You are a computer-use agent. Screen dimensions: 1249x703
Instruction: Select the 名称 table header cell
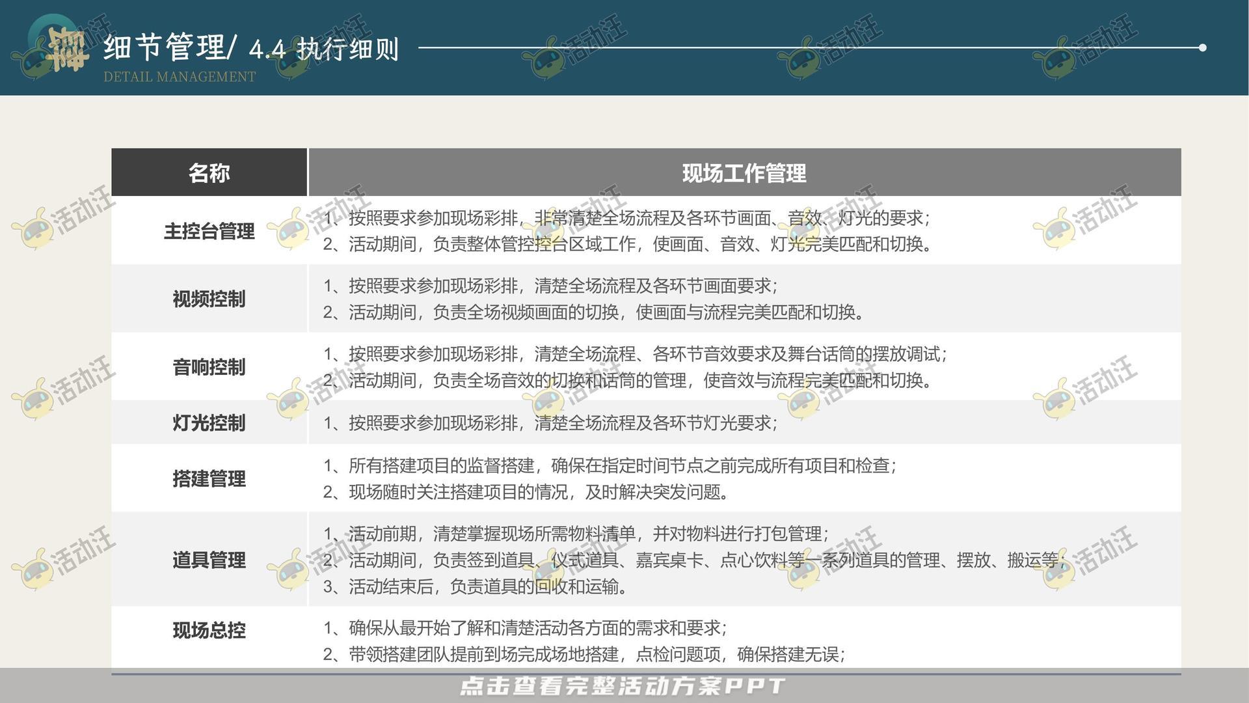tap(208, 172)
